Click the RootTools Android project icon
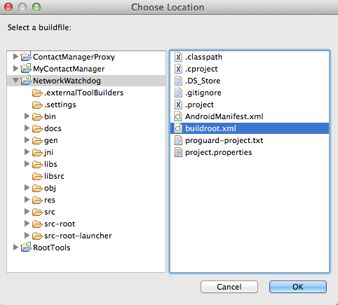 click(26, 248)
